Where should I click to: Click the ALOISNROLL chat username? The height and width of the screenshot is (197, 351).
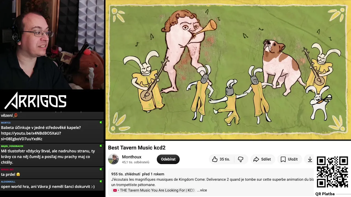(8, 181)
